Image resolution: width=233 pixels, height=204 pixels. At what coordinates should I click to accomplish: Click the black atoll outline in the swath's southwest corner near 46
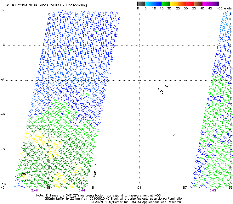click(23, 174)
